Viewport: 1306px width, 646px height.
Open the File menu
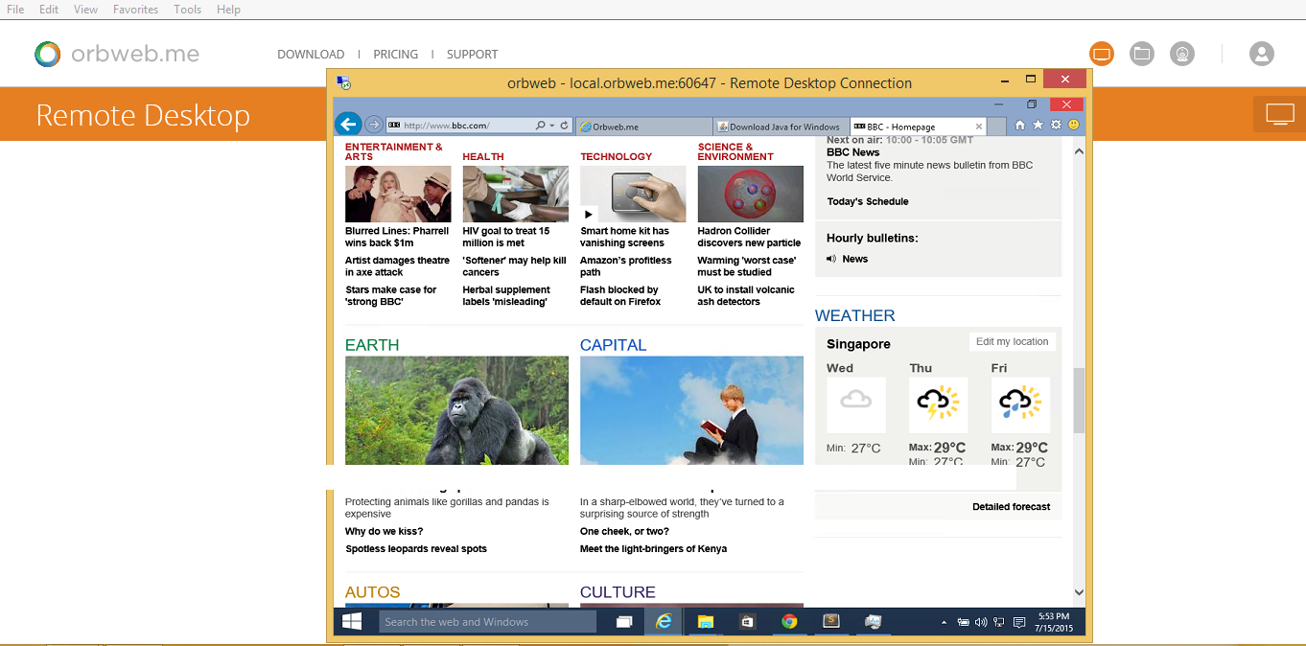pos(15,10)
